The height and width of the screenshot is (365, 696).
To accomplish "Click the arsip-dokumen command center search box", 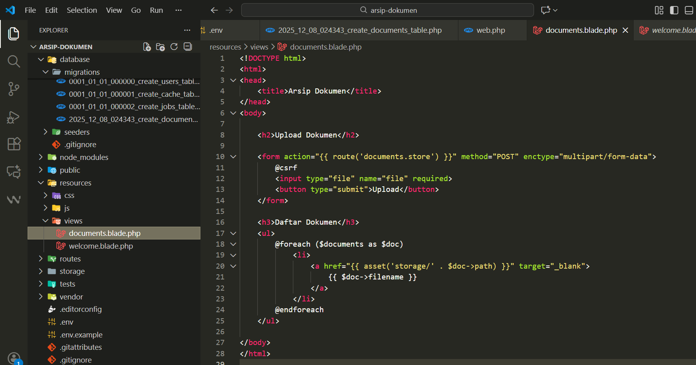I will 387,10.
